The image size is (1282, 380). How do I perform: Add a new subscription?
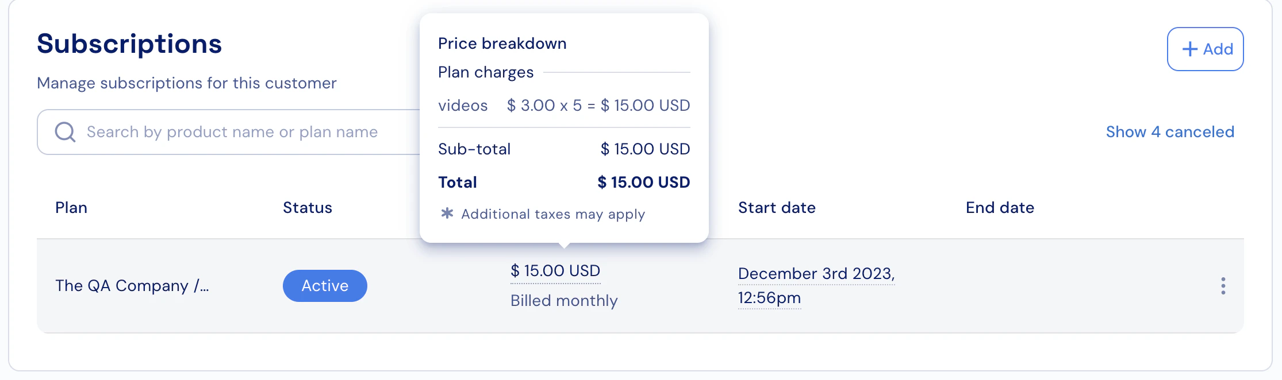(x=1205, y=49)
